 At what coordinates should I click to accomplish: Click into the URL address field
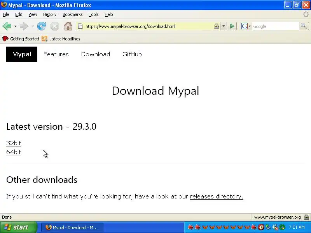[x=149, y=26]
